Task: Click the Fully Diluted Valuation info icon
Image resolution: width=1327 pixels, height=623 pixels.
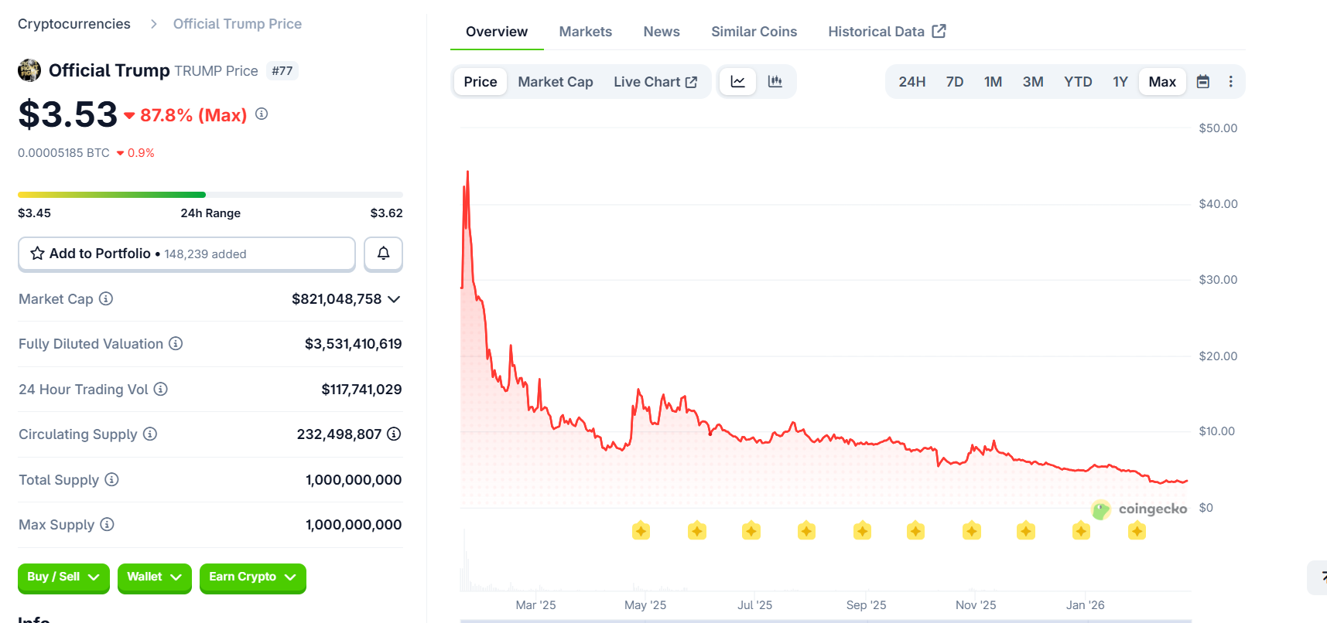Action: pos(176,344)
